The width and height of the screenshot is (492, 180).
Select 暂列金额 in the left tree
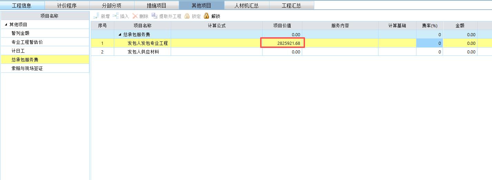pyautogui.click(x=20, y=33)
